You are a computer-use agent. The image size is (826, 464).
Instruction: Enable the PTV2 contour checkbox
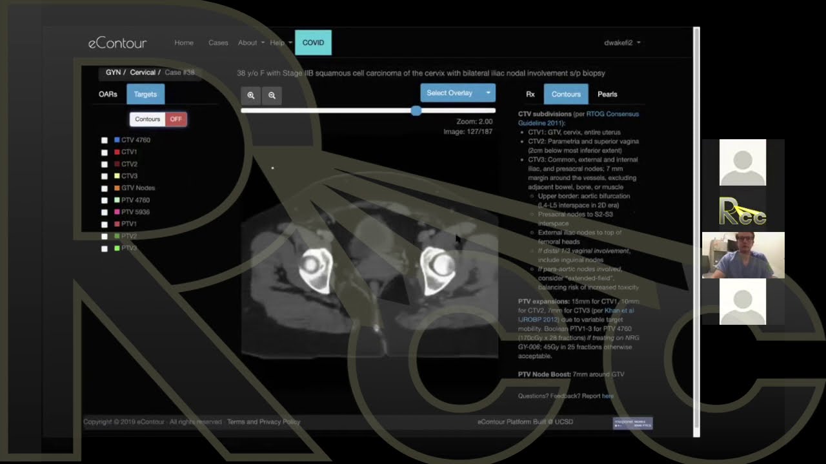[105, 237]
